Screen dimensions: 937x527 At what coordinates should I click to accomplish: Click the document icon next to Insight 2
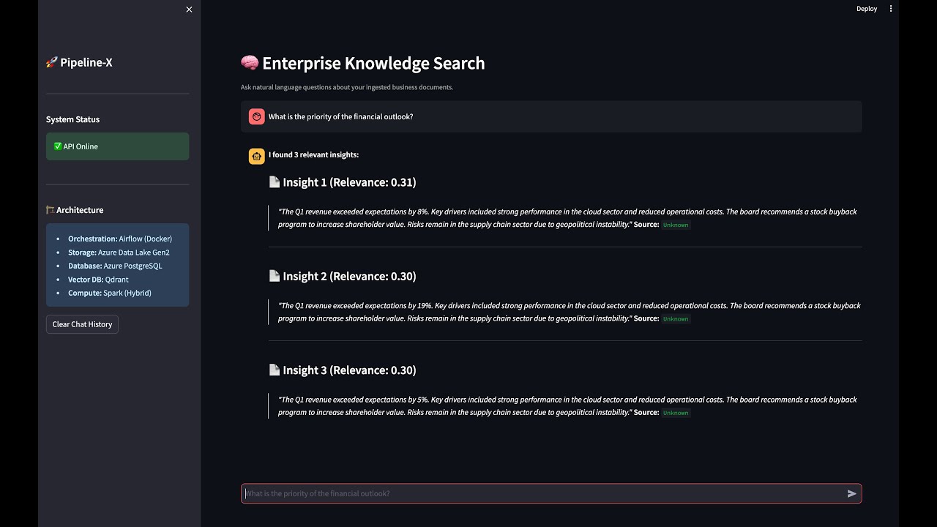click(x=275, y=276)
